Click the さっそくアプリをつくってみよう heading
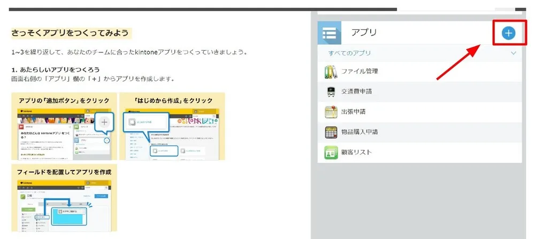 (x=71, y=33)
